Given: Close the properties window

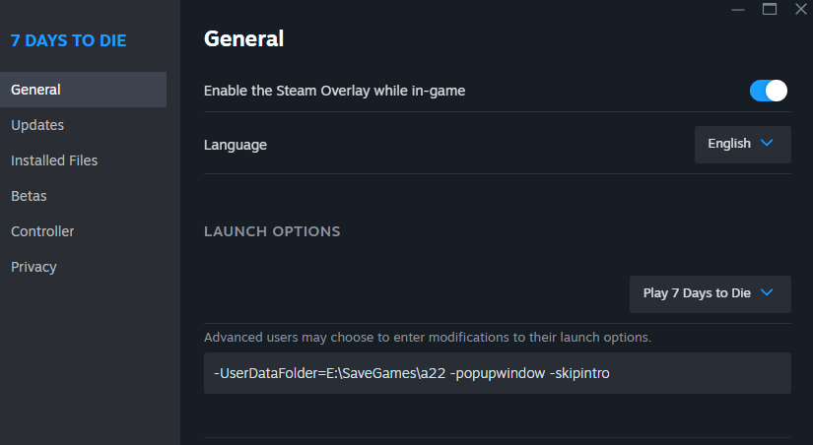Looking at the screenshot, I should pos(801,9).
